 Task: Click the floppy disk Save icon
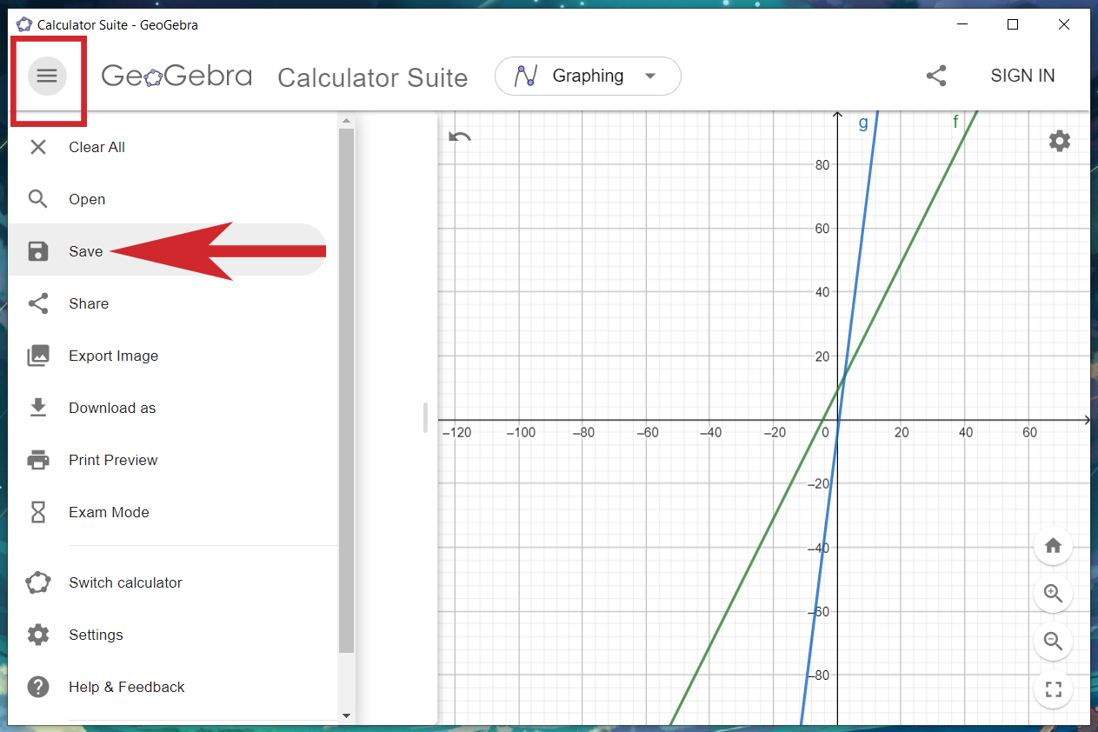[x=38, y=251]
